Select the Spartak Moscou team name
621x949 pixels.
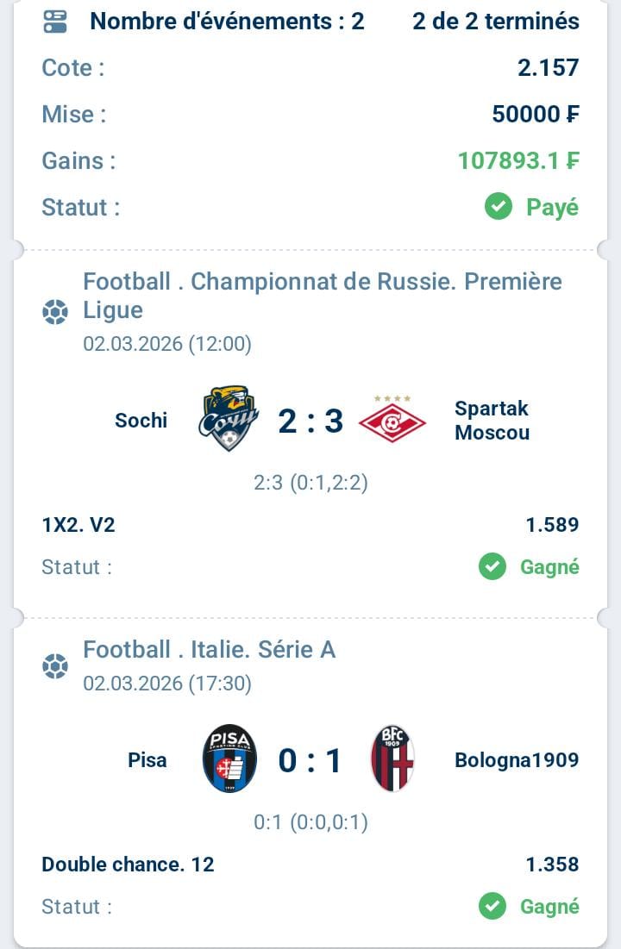click(492, 420)
